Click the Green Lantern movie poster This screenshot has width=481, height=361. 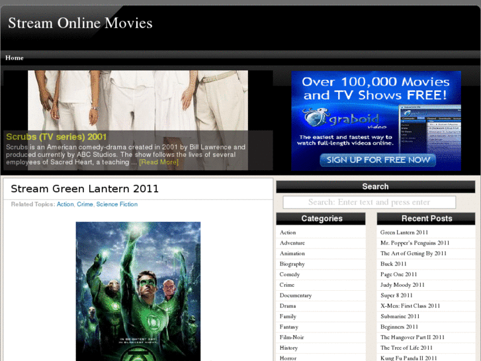(x=138, y=291)
